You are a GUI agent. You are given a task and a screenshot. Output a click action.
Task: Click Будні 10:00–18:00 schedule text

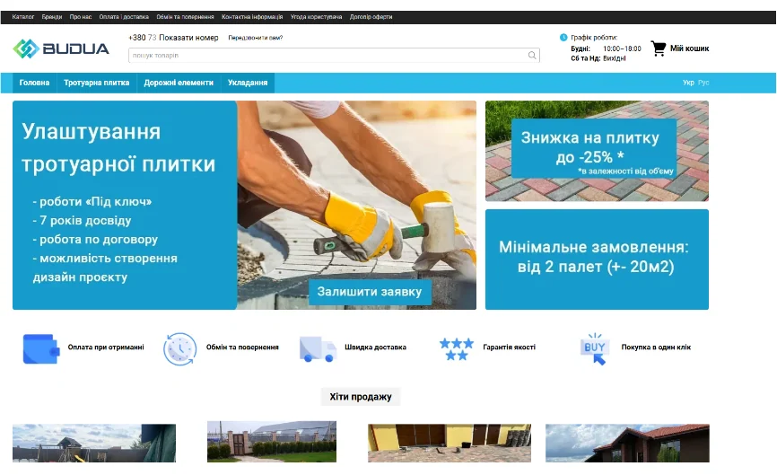(606, 48)
